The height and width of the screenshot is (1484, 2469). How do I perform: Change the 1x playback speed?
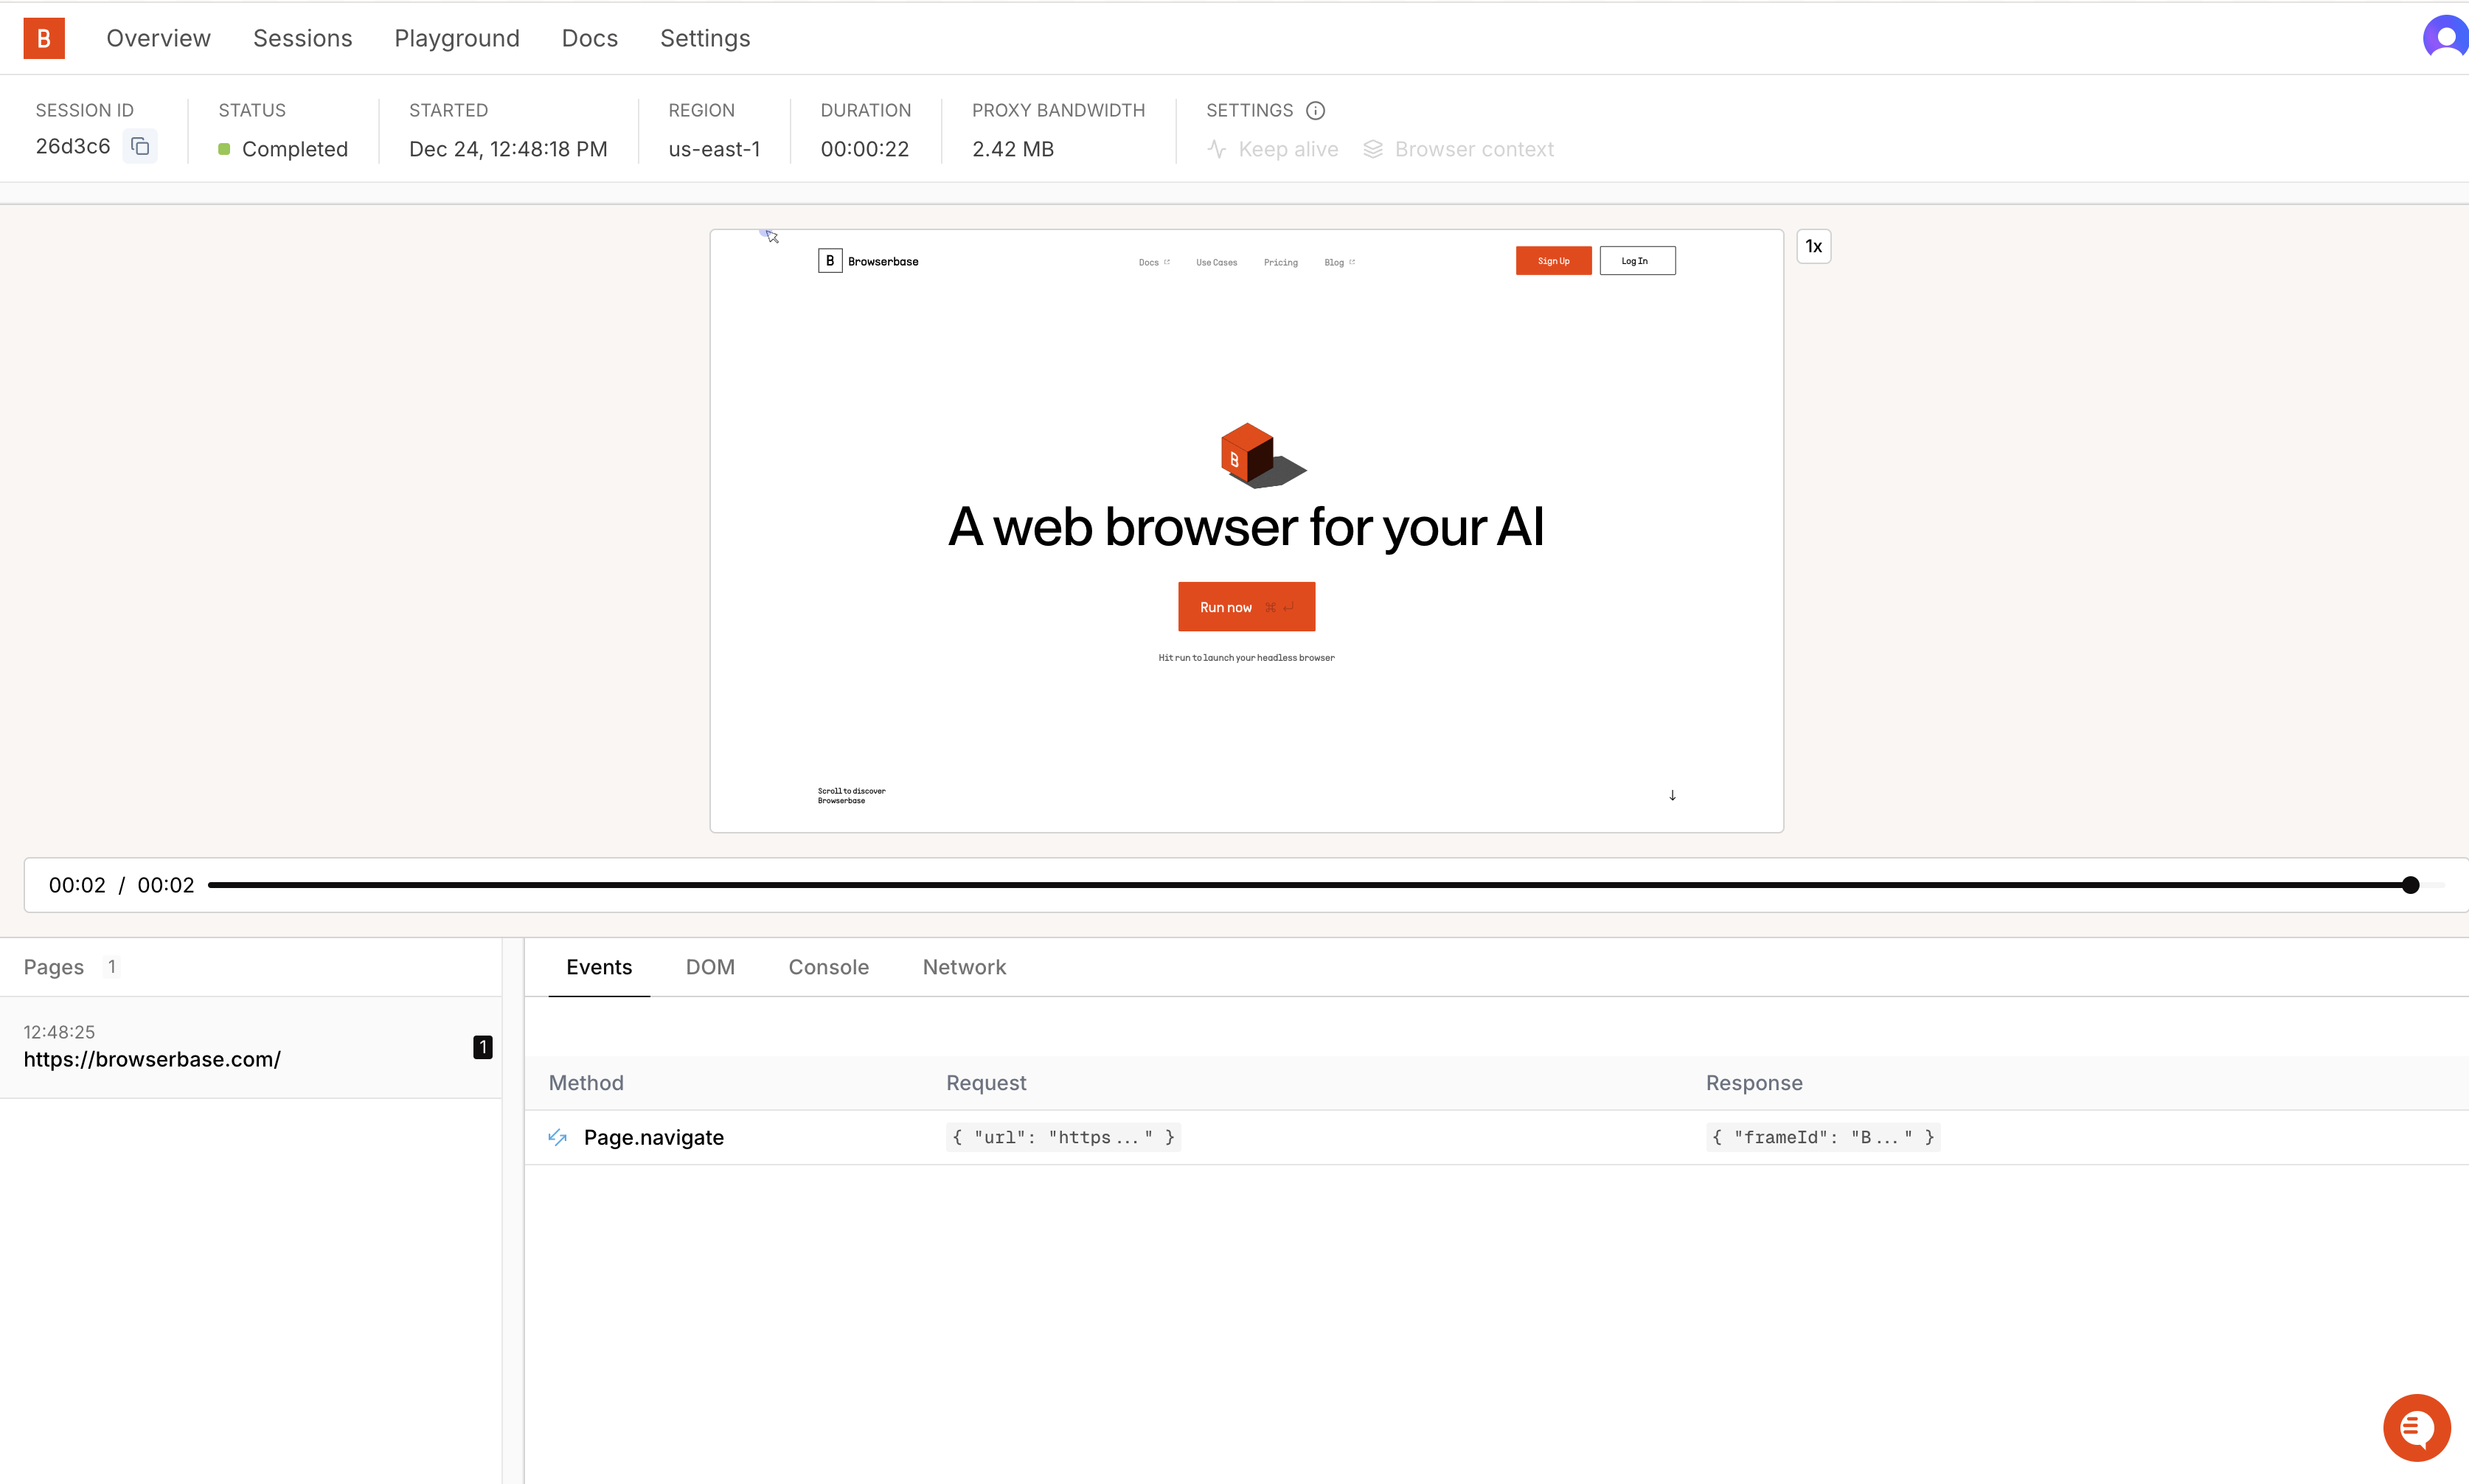[x=1813, y=246]
